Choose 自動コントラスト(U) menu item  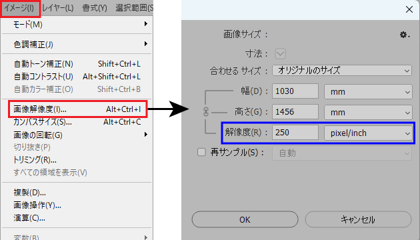pyautogui.click(x=77, y=77)
